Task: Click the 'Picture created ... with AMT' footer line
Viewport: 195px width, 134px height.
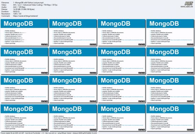Action: (49, 133)
